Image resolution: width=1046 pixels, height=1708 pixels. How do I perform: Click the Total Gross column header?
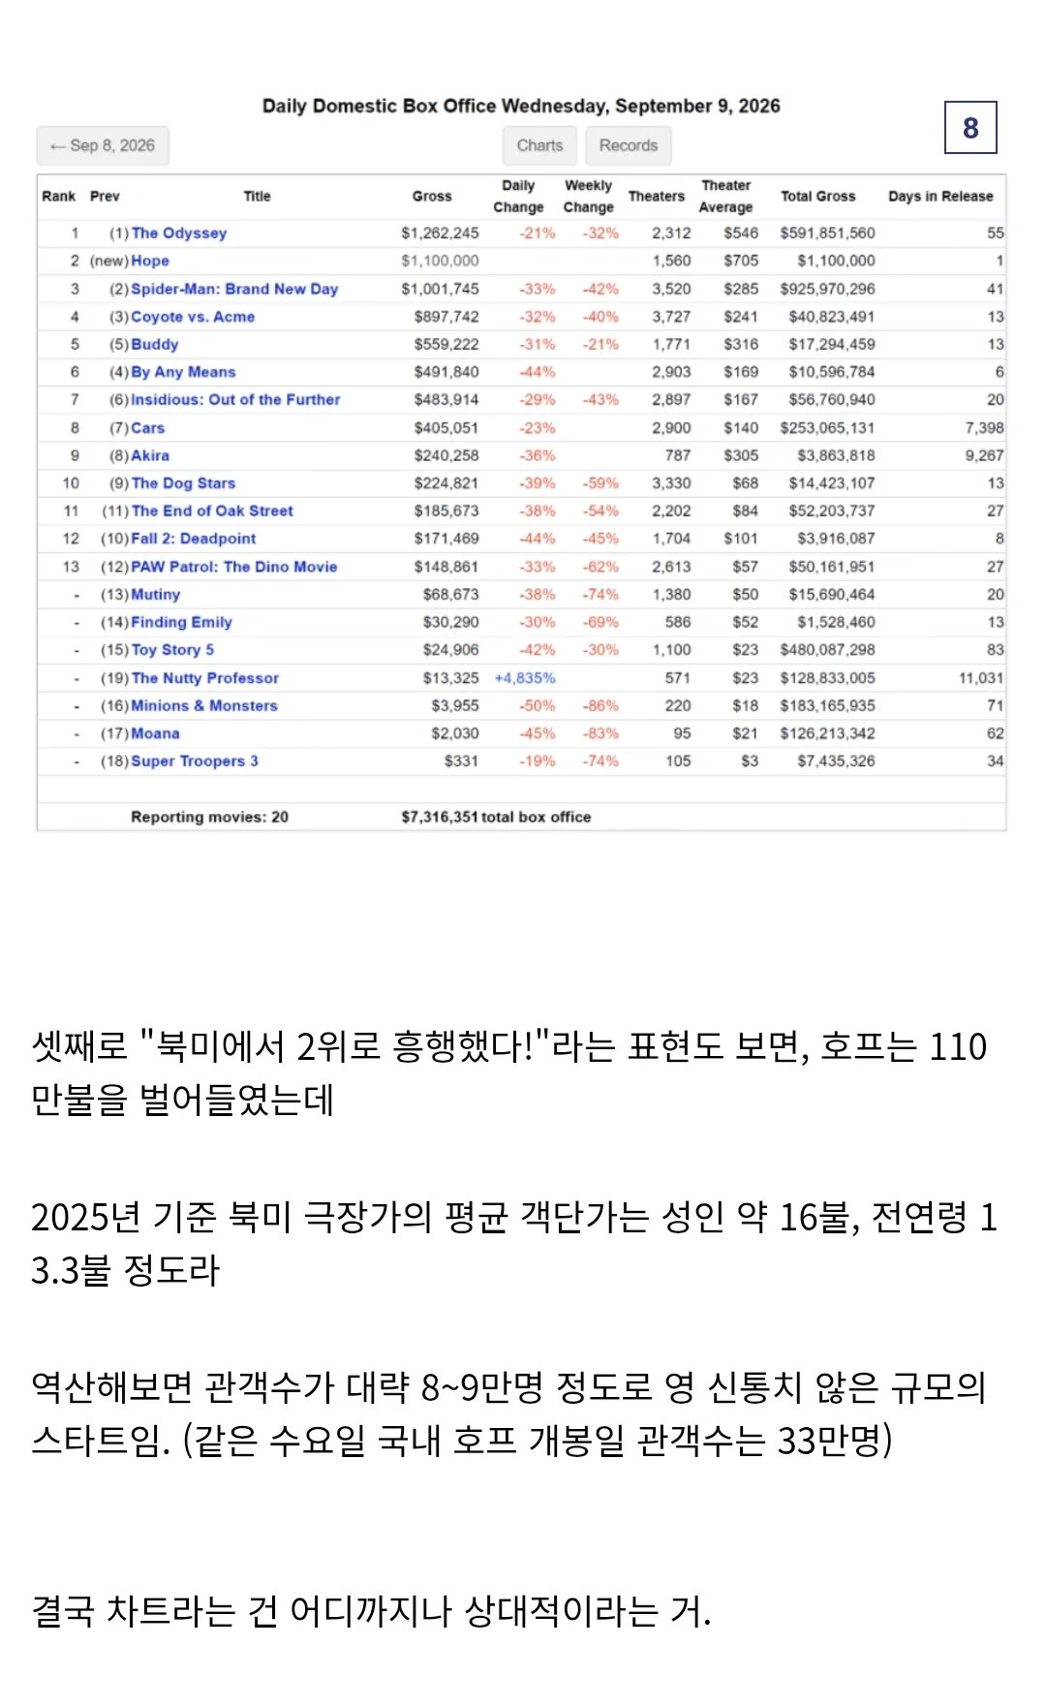click(x=818, y=196)
